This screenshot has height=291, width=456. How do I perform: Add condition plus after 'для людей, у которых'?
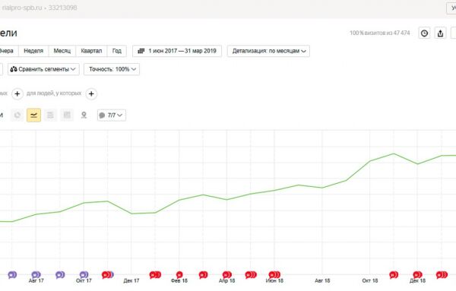91,94
